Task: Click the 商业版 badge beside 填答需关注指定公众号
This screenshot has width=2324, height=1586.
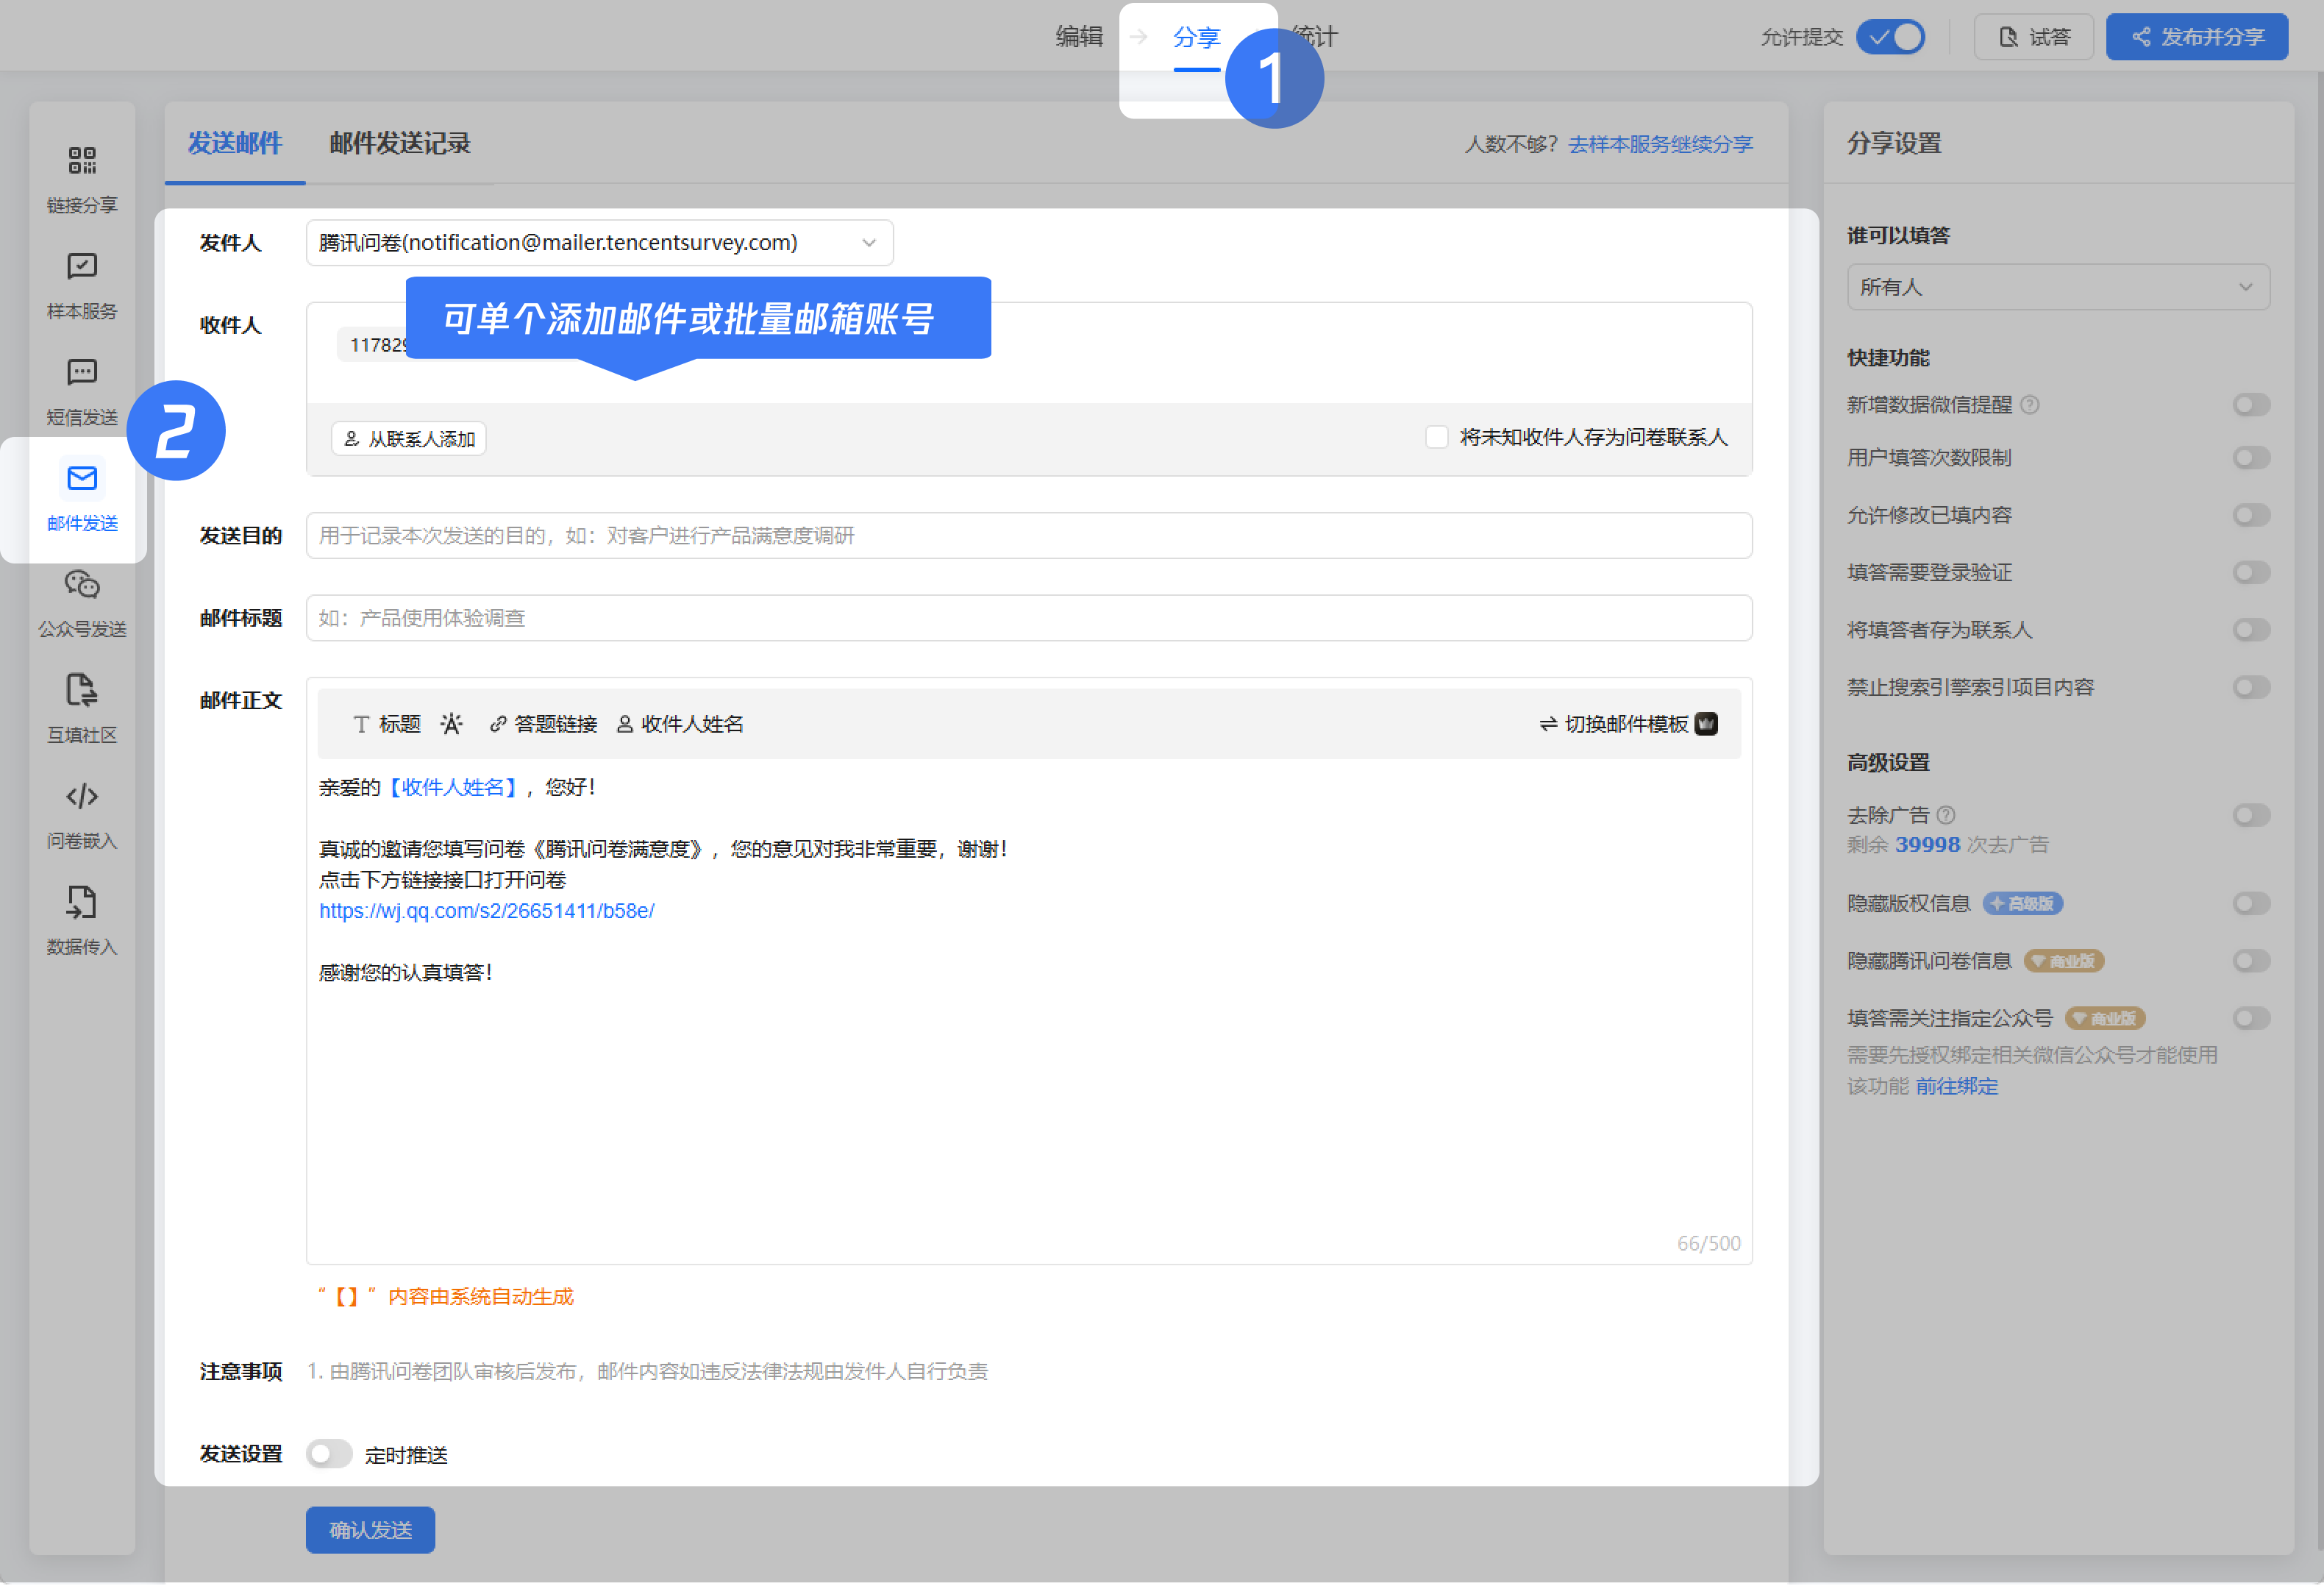Action: [x=2105, y=1019]
